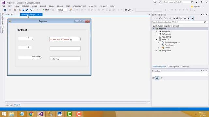The image size is (209, 117).
Task: Switch to Class View tab
Action: (x=185, y=67)
